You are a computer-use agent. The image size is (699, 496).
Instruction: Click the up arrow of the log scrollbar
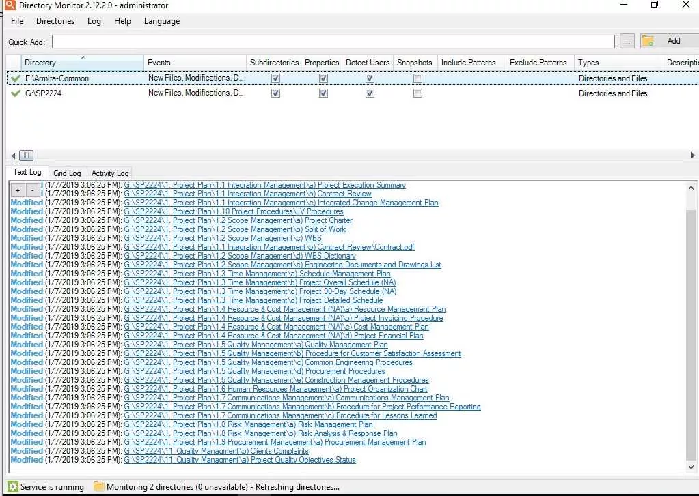click(x=691, y=188)
